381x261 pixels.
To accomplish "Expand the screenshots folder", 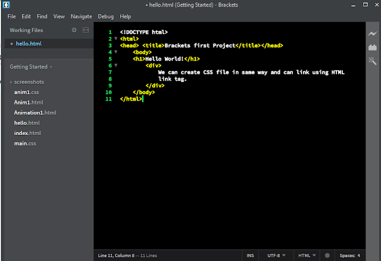I will coord(11,82).
